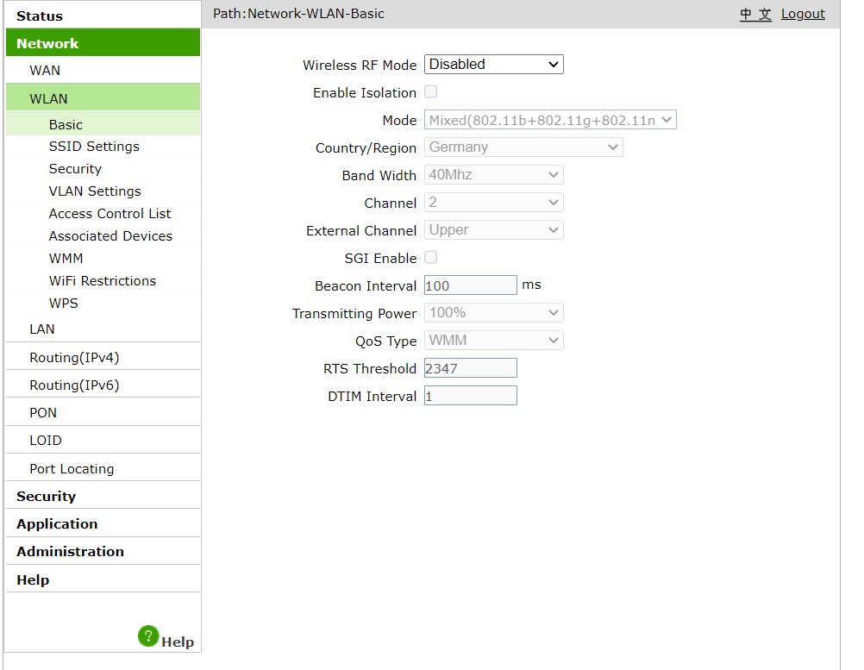Switch language using the 中文 link
This screenshot has width=864, height=670.
click(755, 14)
